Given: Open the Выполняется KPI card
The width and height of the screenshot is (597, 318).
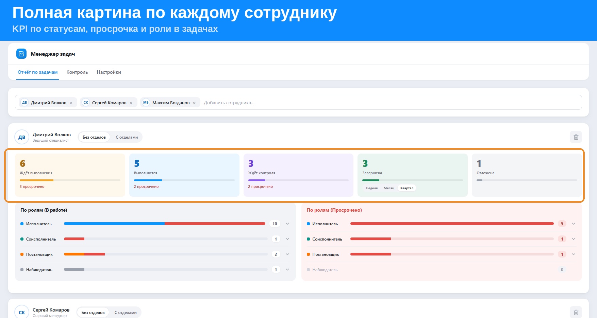Looking at the screenshot, I should [x=184, y=175].
